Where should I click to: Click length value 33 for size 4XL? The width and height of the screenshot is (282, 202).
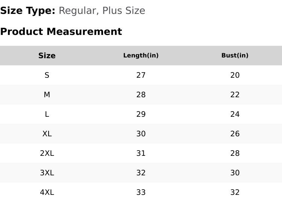(x=141, y=192)
